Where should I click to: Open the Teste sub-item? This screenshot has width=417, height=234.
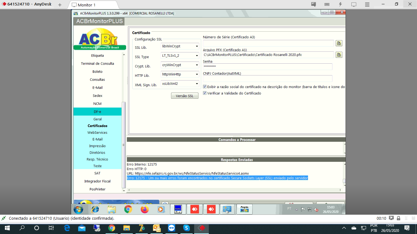[x=97, y=166]
